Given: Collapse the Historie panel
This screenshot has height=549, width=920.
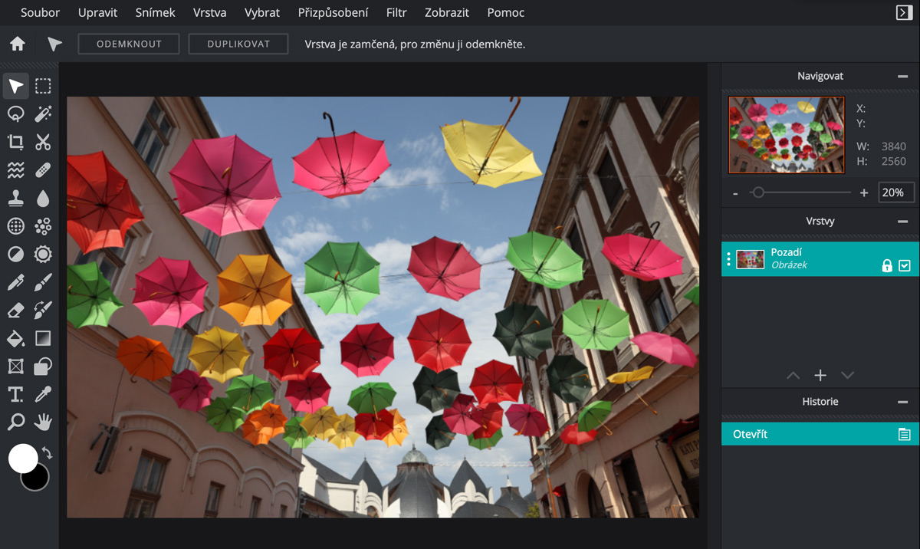Looking at the screenshot, I should coord(902,401).
